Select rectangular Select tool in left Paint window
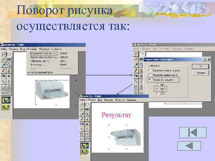This screenshot has width=215, height=161. [9, 54]
